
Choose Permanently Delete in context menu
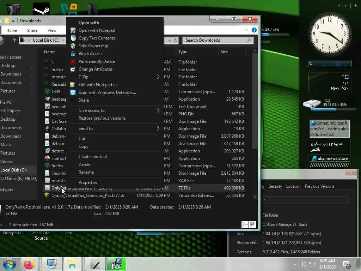[x=97, y=61]
